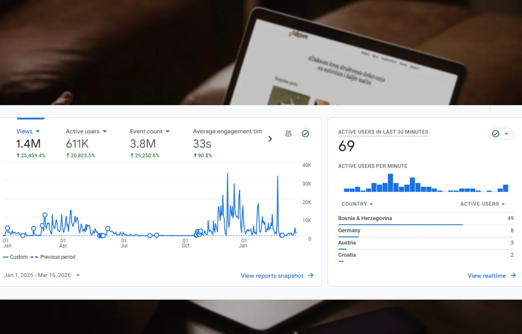
Task: Click the Germany country row
Action: (426, 231)
